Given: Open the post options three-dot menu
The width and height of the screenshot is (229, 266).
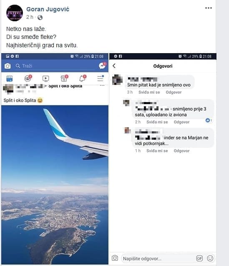Looking at the screenshot, I should click(209, 8).
